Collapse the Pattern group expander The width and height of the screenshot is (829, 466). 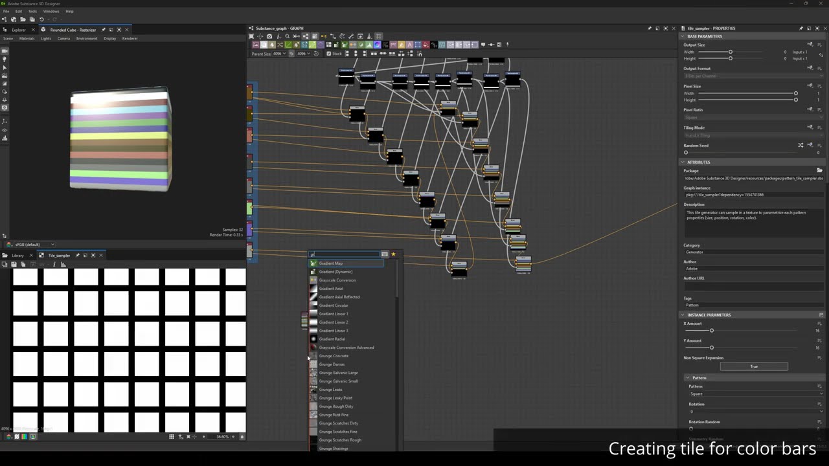click(x=688, y=378)
